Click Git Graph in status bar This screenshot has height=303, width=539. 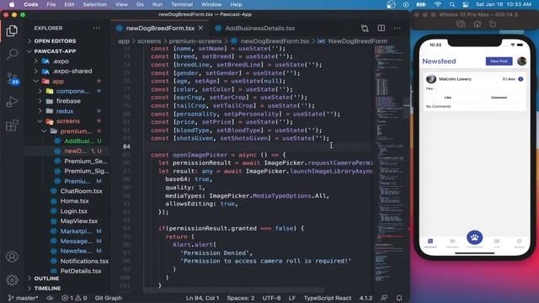109,298
